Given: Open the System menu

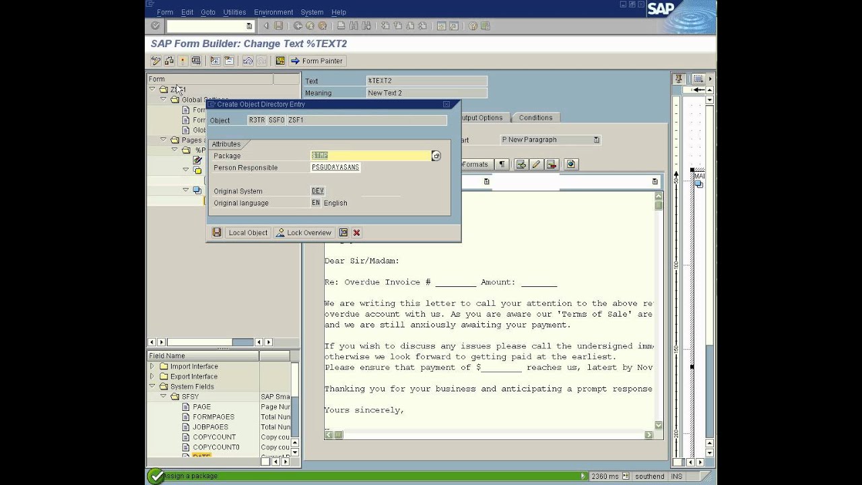Looking at the screenshot, I should (312, 12).
